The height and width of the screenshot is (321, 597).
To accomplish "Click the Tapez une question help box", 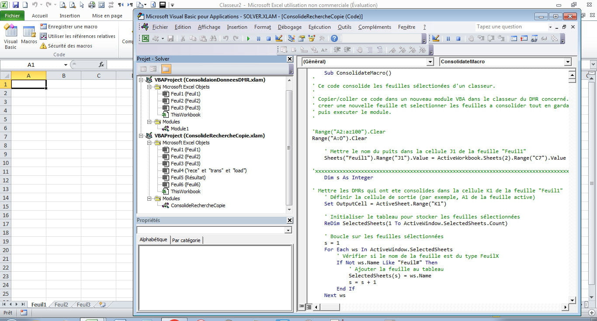I will point(514,27).
